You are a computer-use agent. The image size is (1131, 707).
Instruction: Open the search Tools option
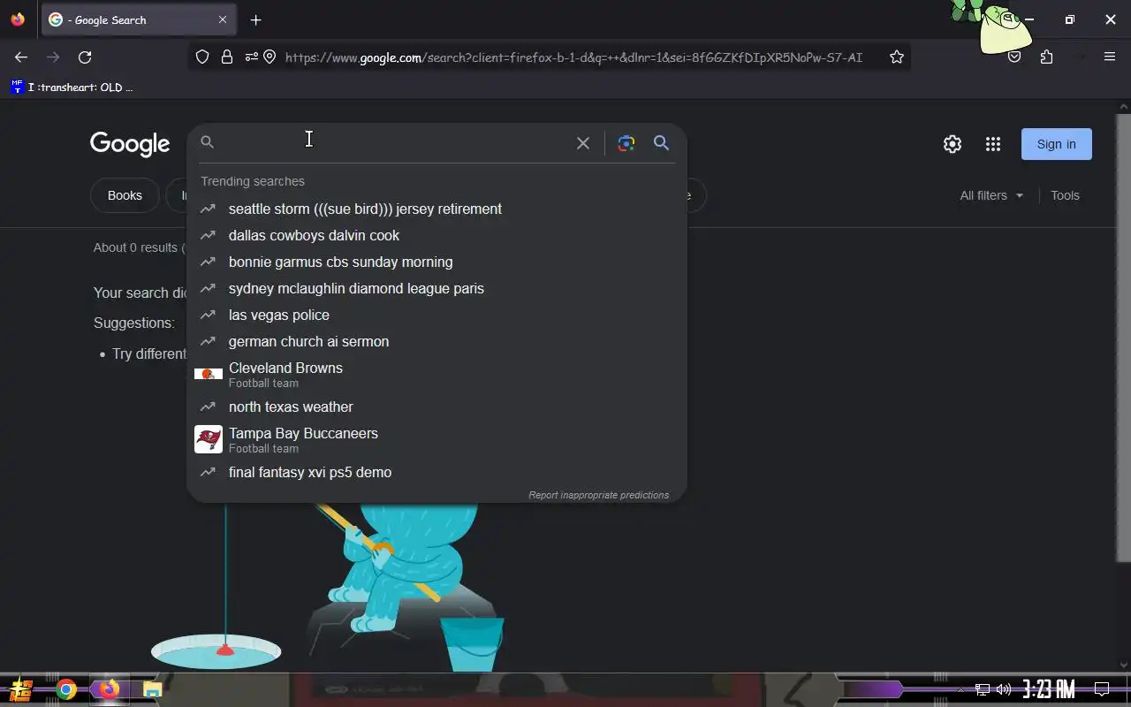[1065, 195]
